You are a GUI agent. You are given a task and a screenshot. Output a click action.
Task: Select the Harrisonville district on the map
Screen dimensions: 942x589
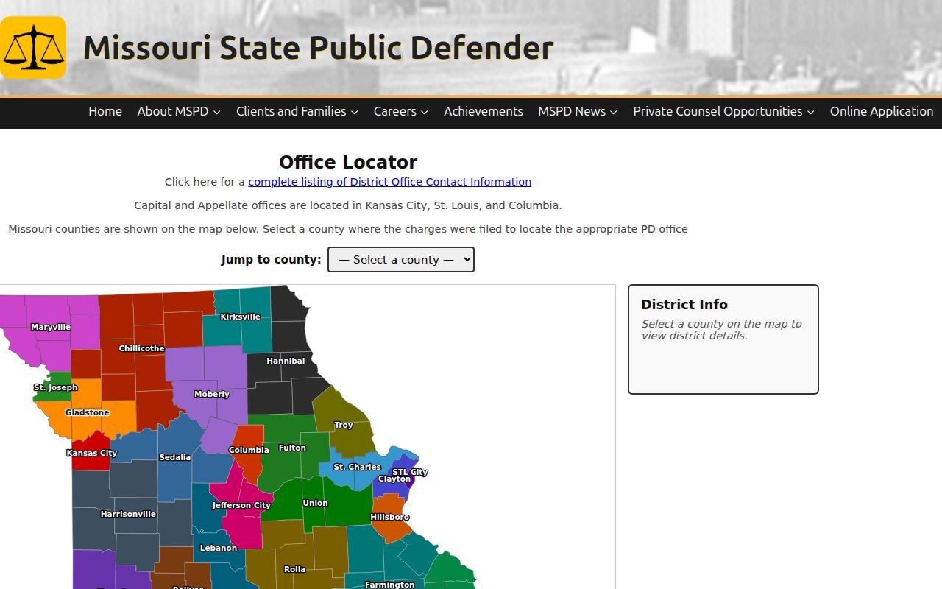128,514
